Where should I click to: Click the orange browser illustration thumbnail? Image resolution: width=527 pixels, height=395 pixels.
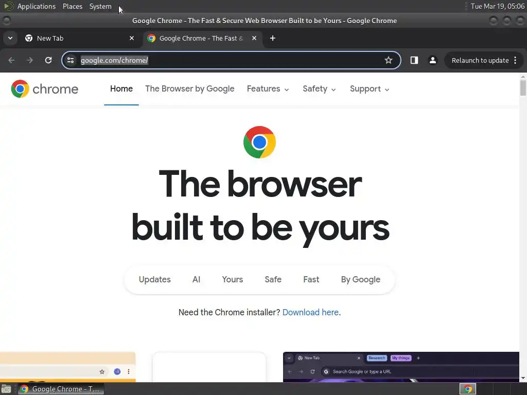click(x=67, y=367)
